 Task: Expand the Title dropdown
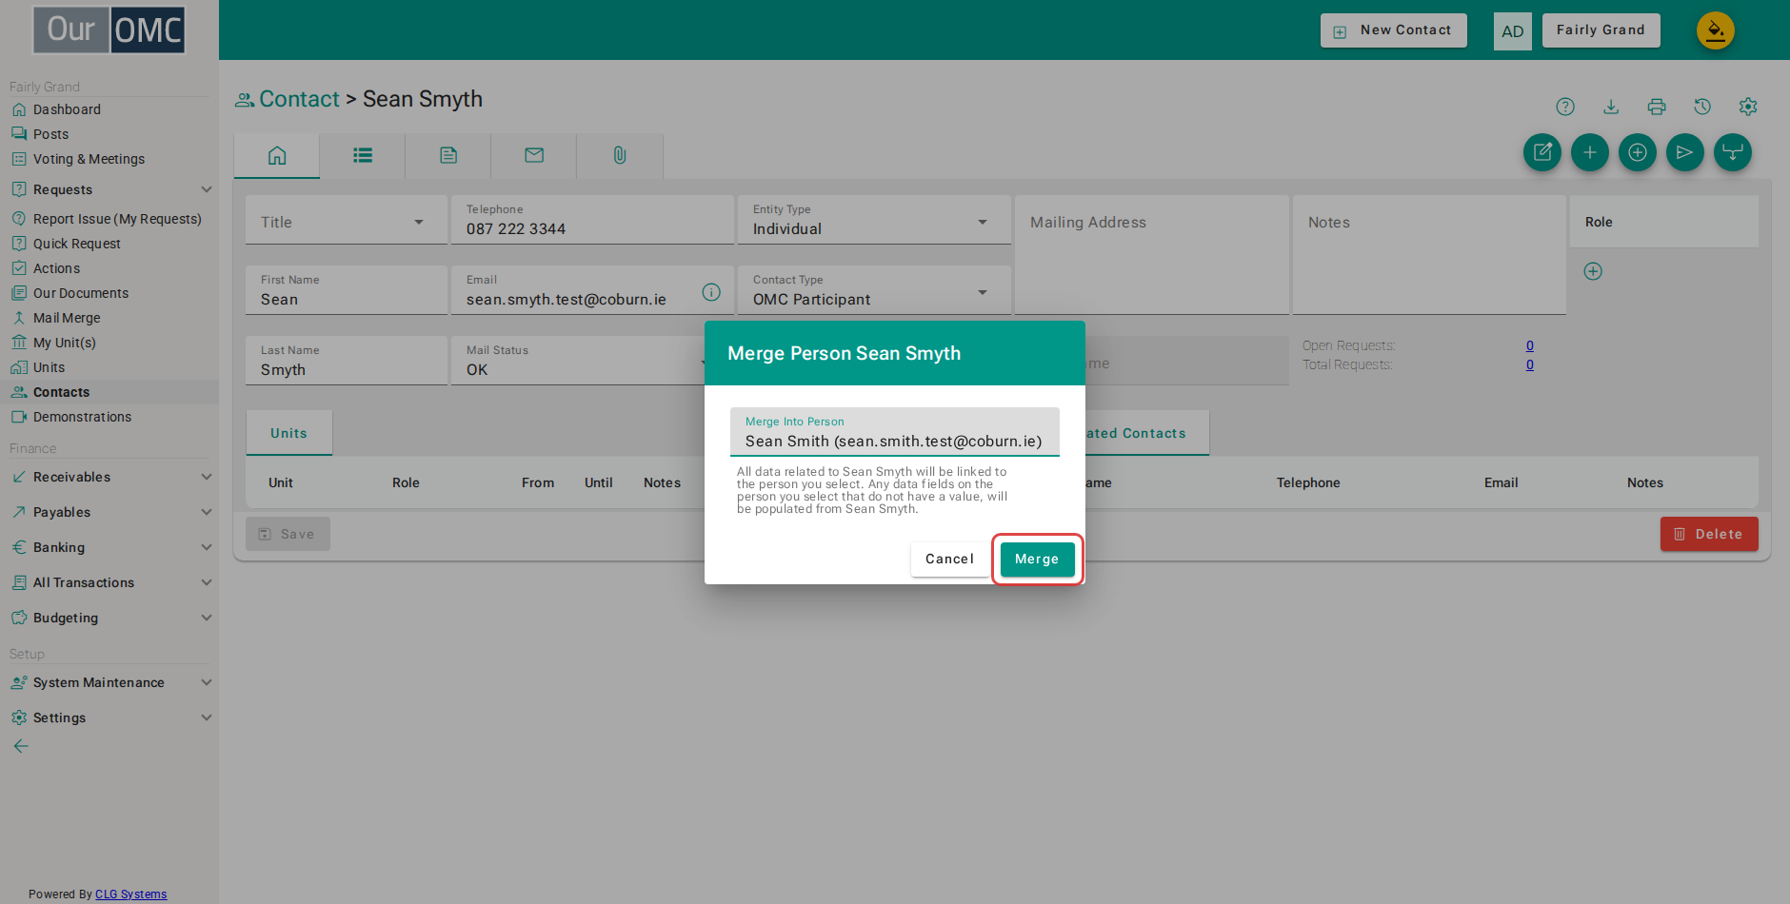tap(347, 220)
